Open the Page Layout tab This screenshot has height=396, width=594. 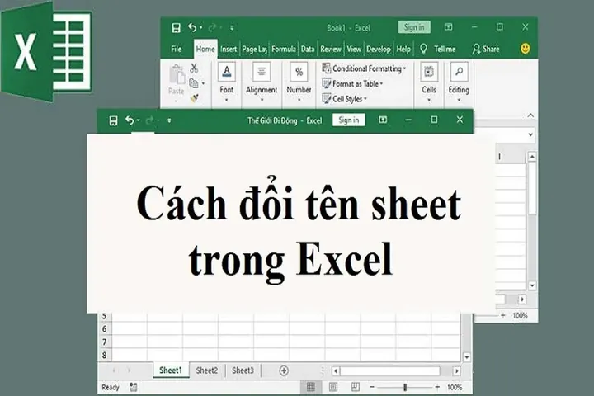(254, 49)
